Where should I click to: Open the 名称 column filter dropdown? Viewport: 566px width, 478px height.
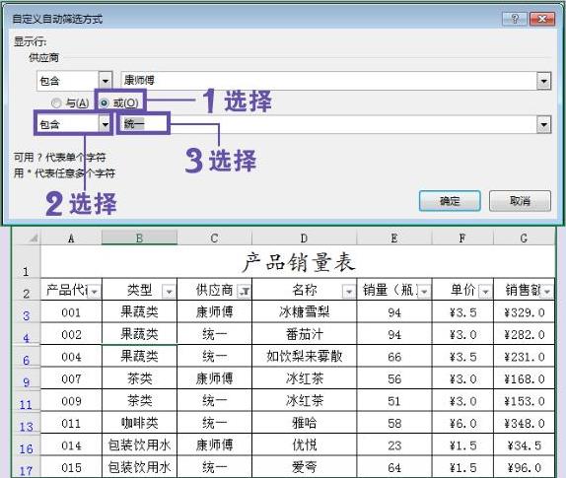coord(349,291)
